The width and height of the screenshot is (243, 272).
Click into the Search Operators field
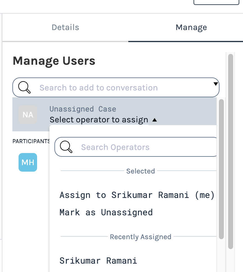click(142, 147)
